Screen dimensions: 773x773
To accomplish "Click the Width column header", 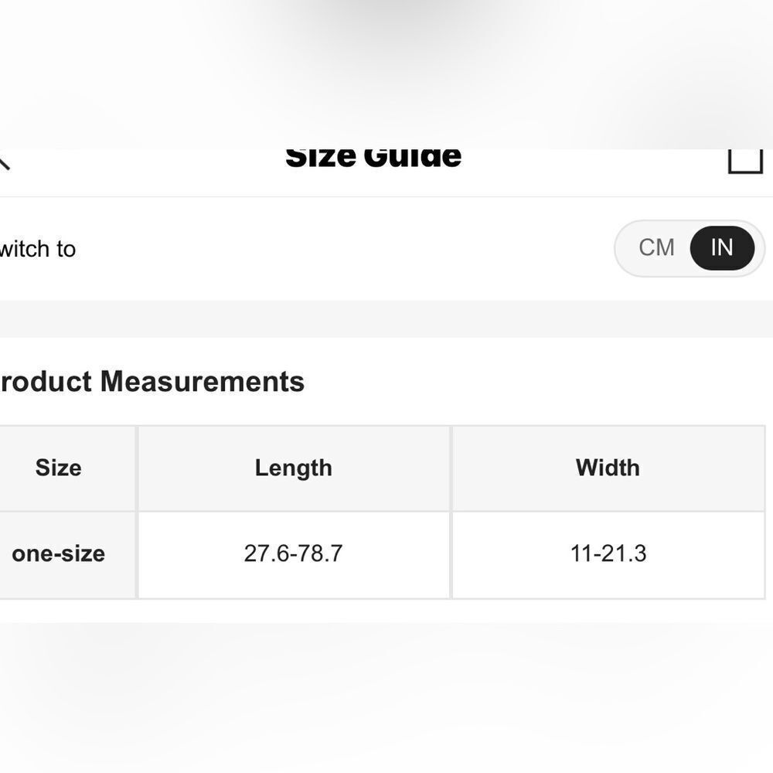I will [x=608, y=468].
